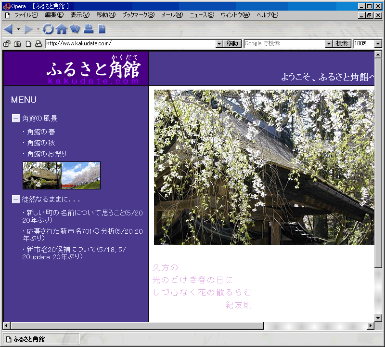Click the Opera logo in the title bar
The width and height of the screenshot is (385, 347).
coord(7,6)
